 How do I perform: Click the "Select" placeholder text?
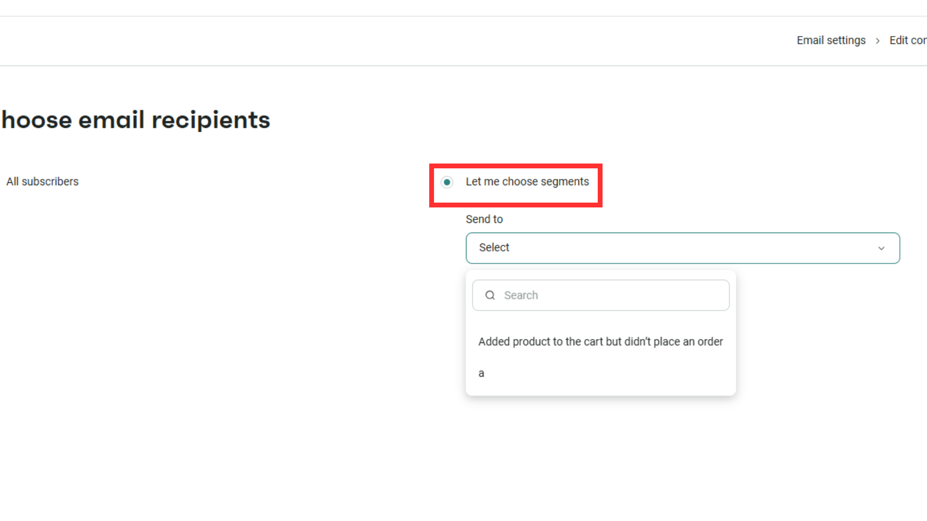[x=494, y=247]
